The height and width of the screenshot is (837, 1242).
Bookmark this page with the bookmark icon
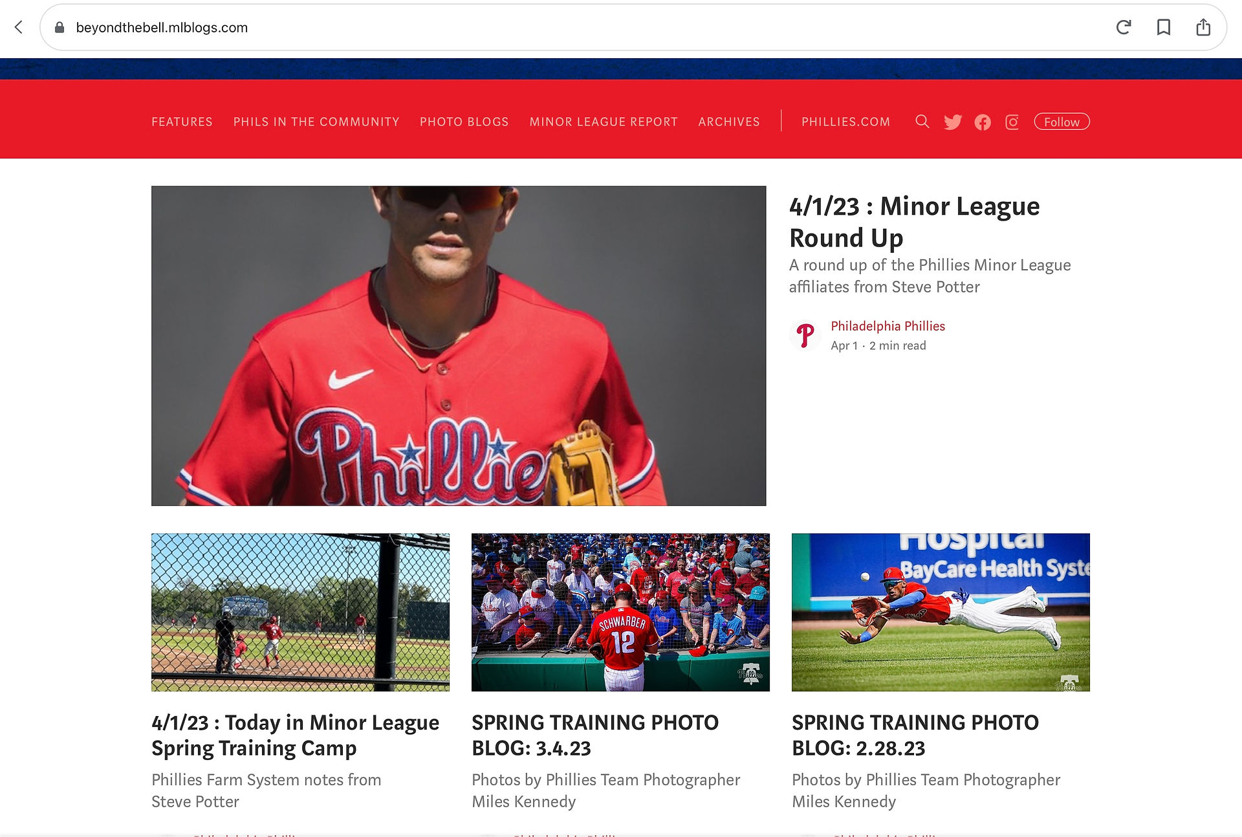pos(1164,27)
